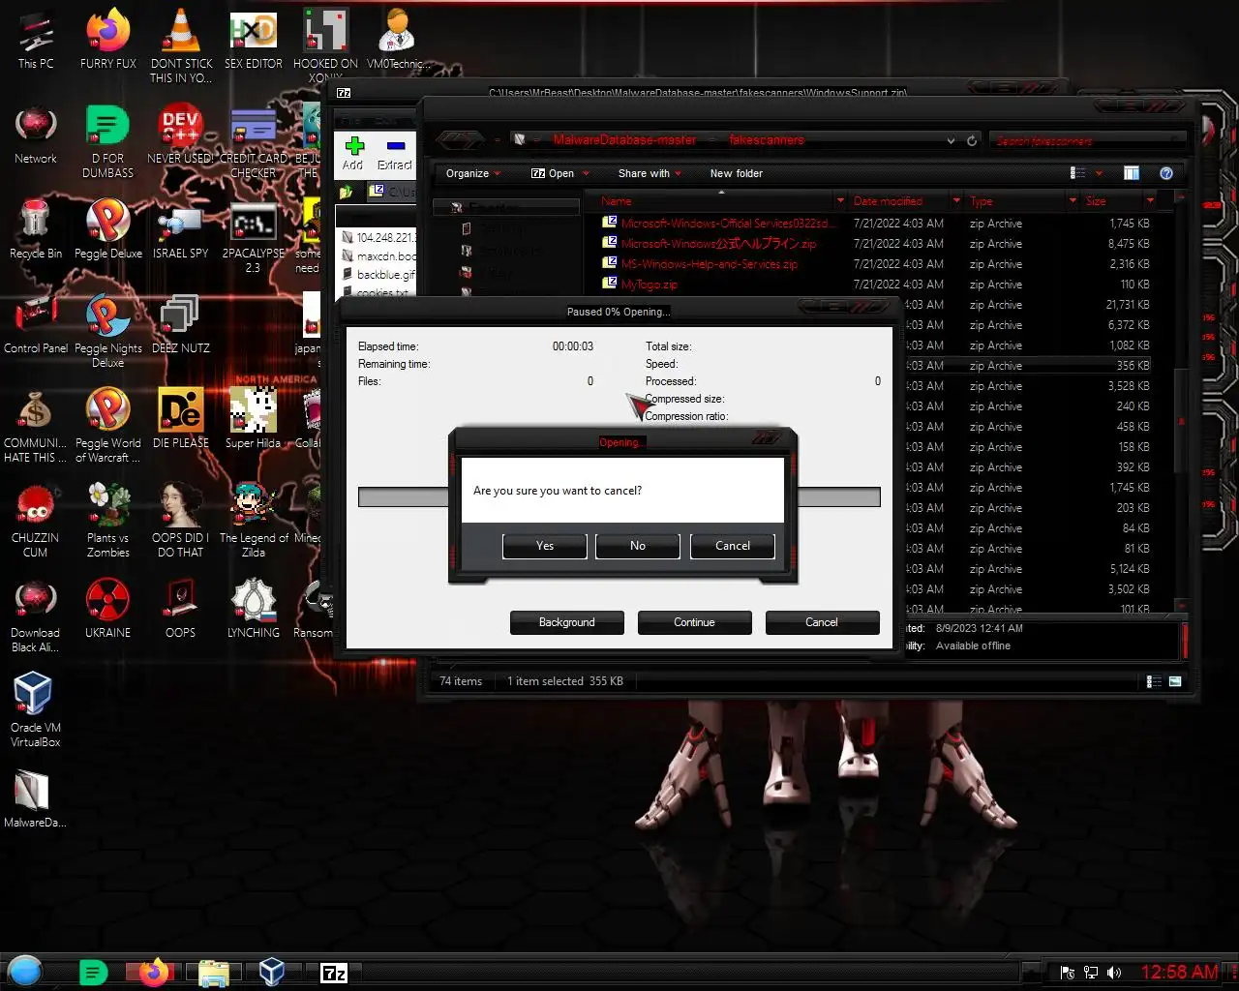Image resolution: width=1239 pixels, height=991 pixels.
Task: Open the VLC cone desktop icon
Action: pyautogui.click(x=181, y=47)
